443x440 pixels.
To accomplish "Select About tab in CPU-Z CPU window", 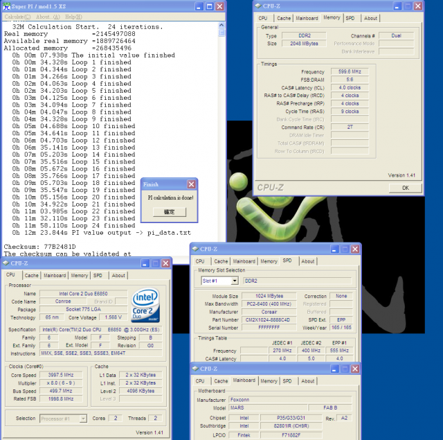I will [x=118, y=275].
